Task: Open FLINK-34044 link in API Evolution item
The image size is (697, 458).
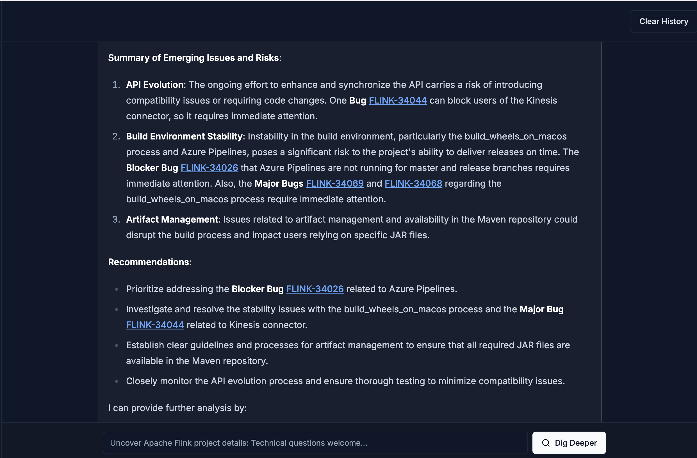Action: pyautogui.click(x=397, y=100)
